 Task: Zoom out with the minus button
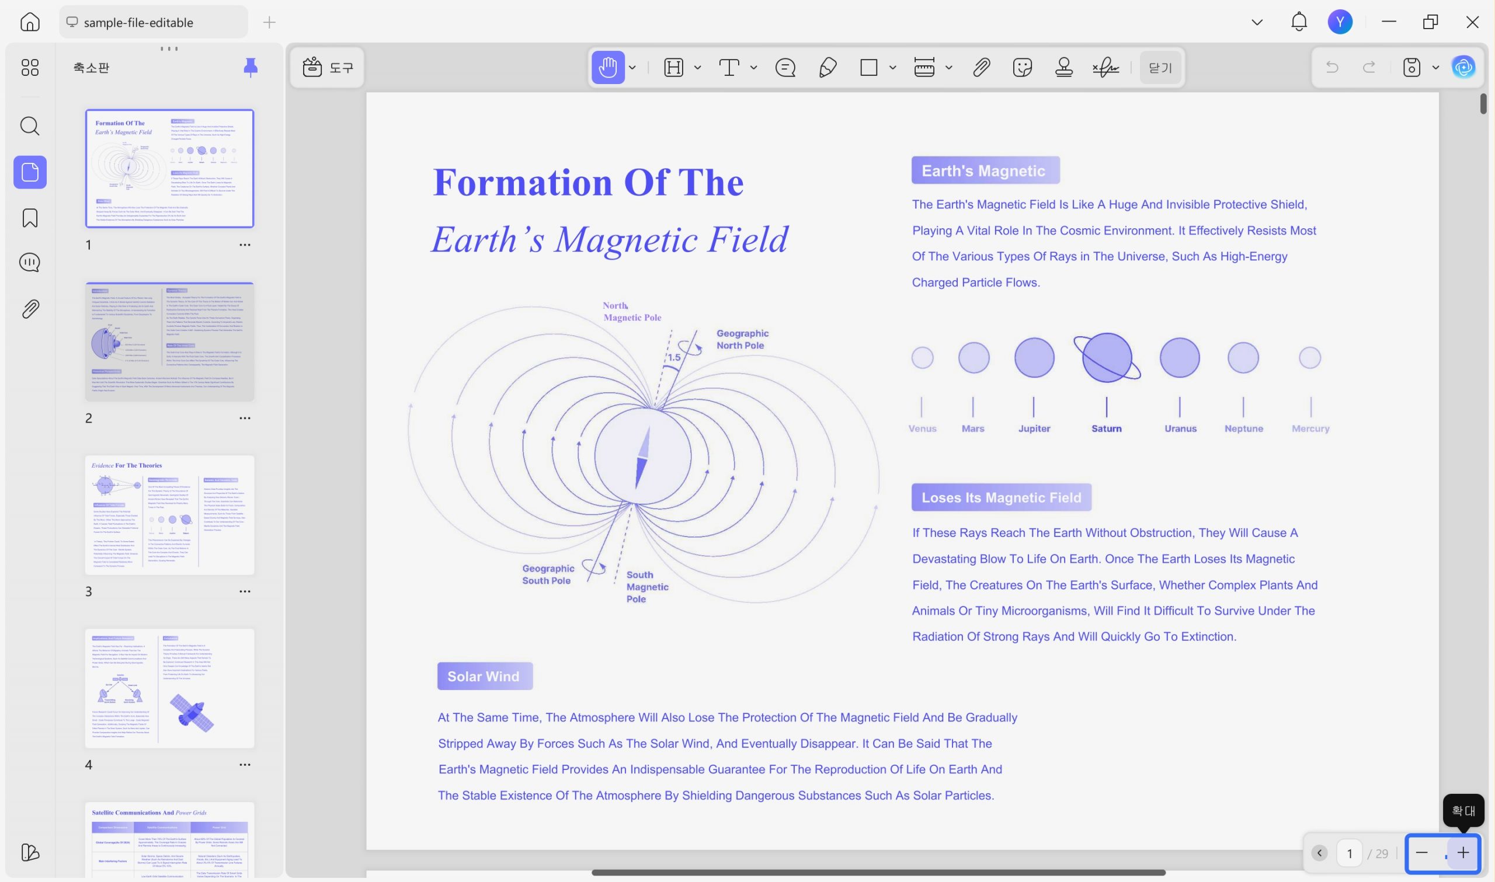1422,853
